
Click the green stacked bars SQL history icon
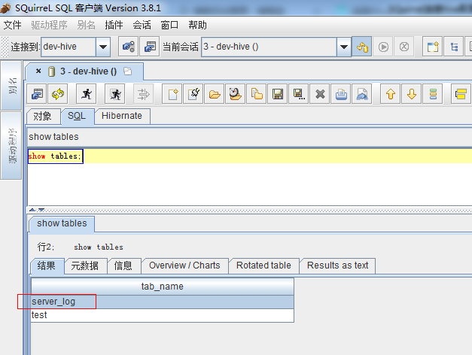click(433, 94)
